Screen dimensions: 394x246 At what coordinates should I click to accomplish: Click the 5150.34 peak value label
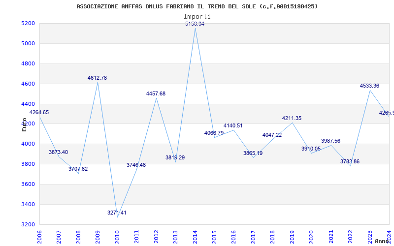click(195, 24)
